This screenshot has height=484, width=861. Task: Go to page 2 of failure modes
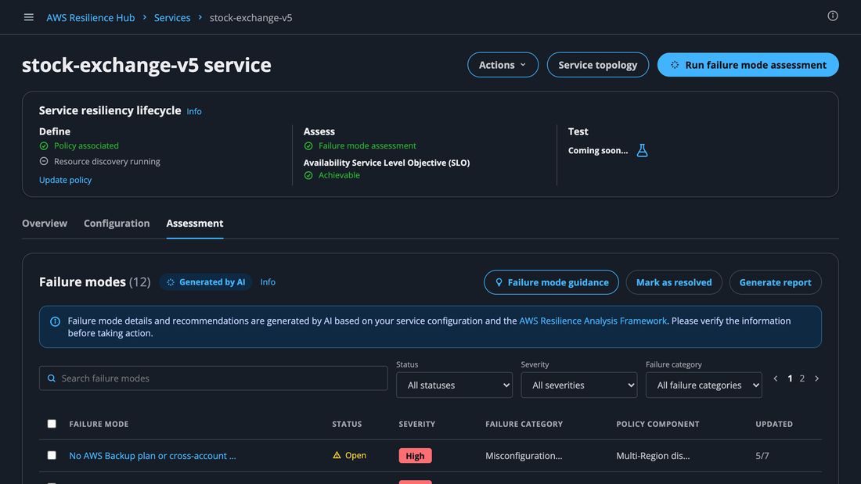(802, 378)
